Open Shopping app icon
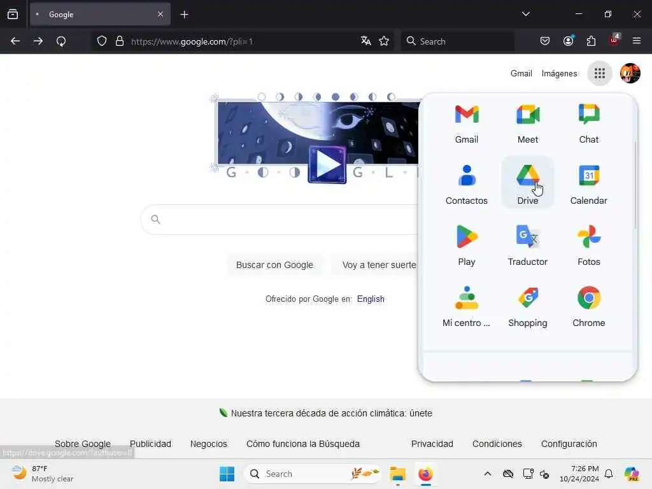 (528, 308)
